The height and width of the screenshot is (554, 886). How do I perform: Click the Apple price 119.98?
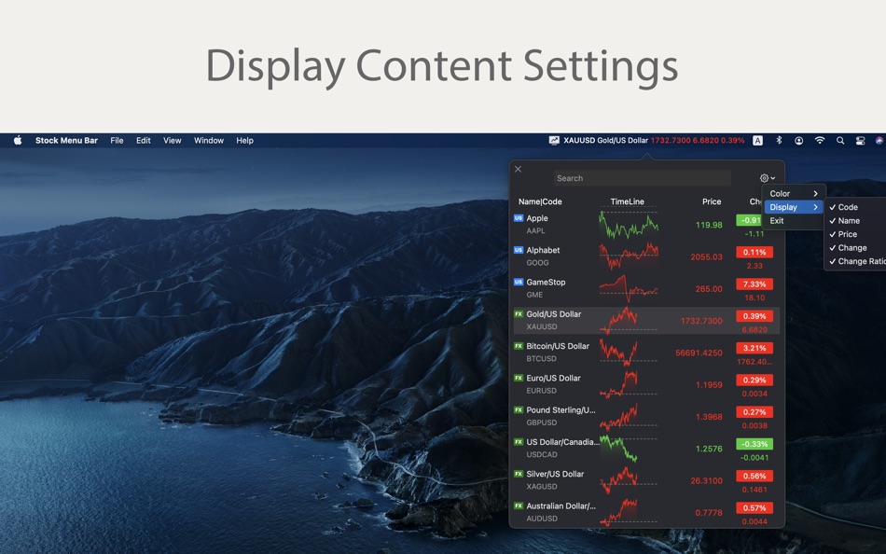pos(709,225)
